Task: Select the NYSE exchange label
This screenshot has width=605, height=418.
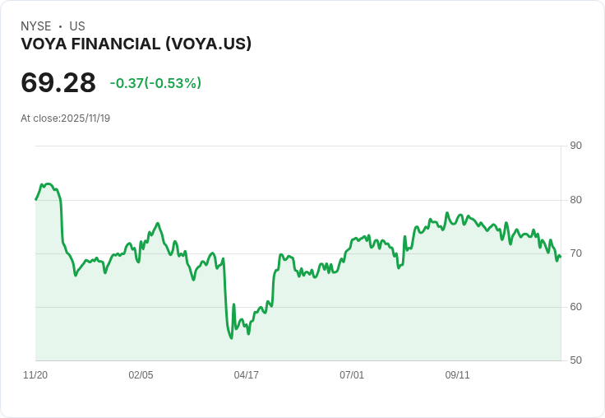Action: [35, 26]
